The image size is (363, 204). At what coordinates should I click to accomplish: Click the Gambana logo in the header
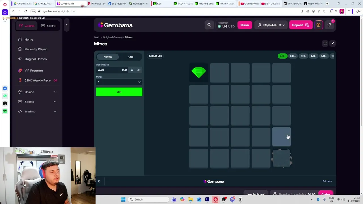[x=115, y=25]
